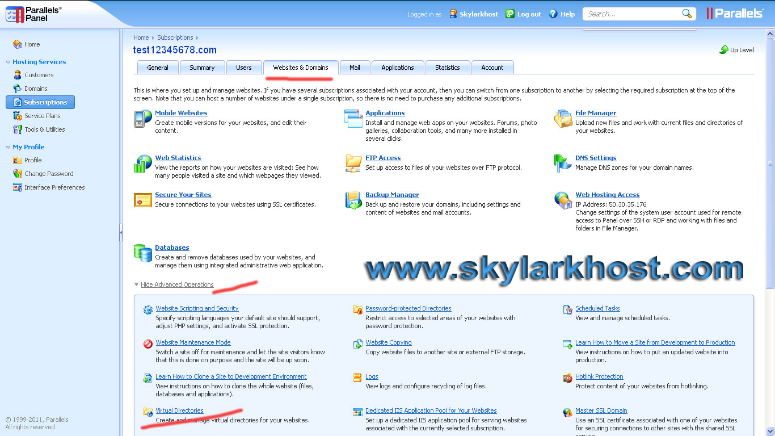Click the Website Scripting and Security gear icon
This screenshot has width=775, height=436.
pyautogui.click(x=148, y=309)
